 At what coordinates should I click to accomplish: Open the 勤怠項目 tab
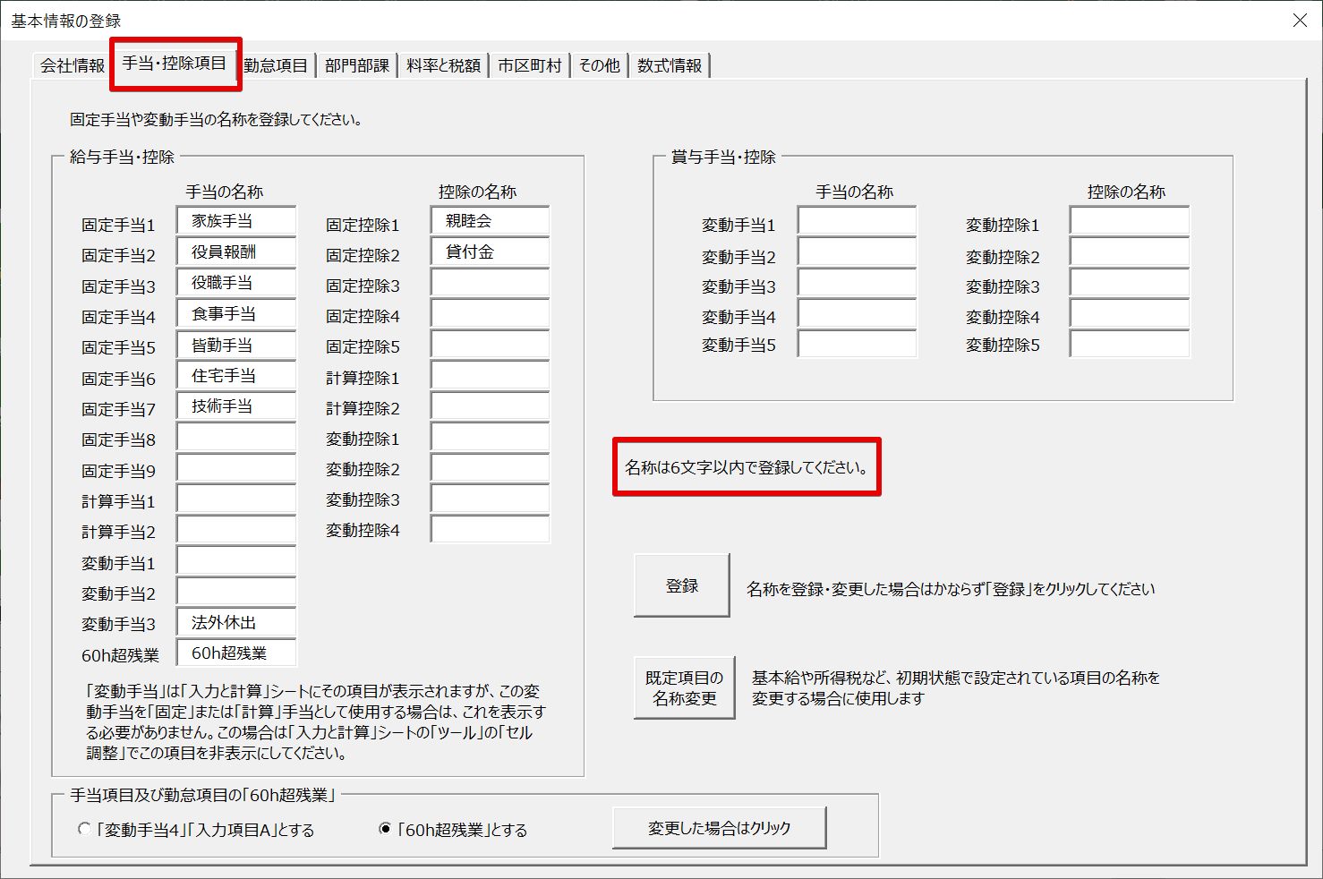pos(276,65)
